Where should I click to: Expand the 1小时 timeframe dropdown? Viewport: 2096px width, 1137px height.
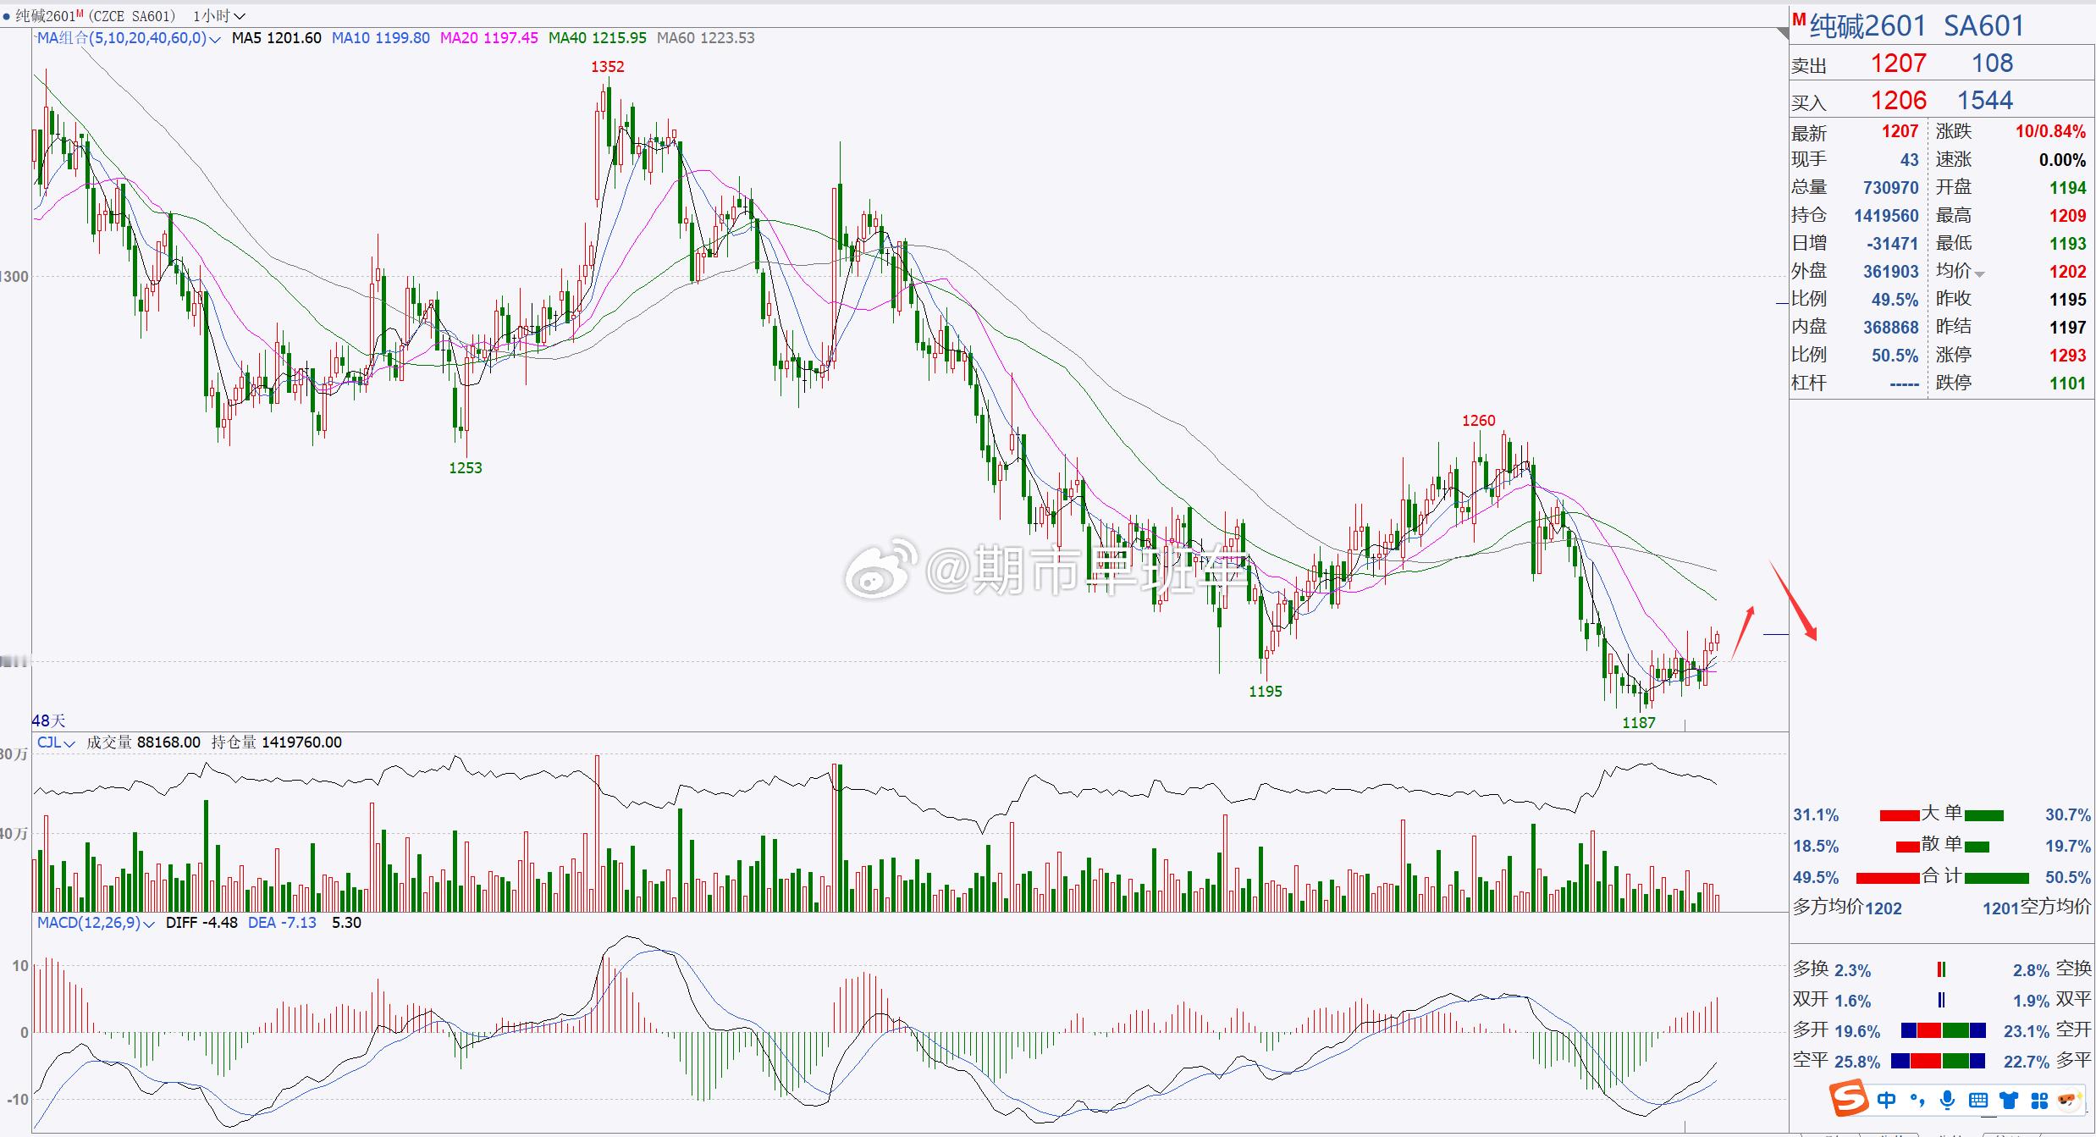click(x=240, y=16)
